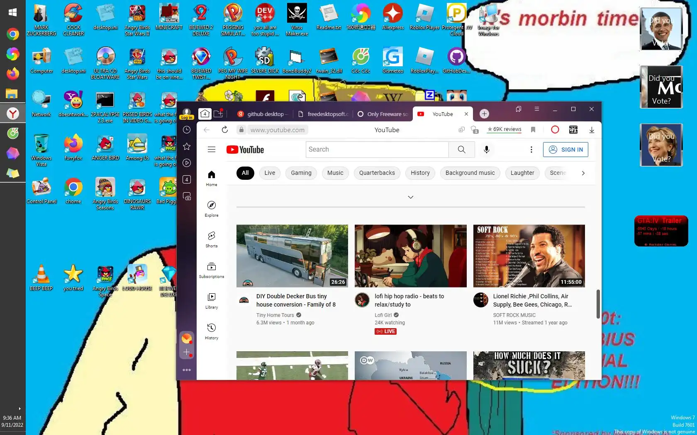Open the MINECRAFT desktop shortcut
The width and height of the screenshot is (697, 435).
(169, 17)
